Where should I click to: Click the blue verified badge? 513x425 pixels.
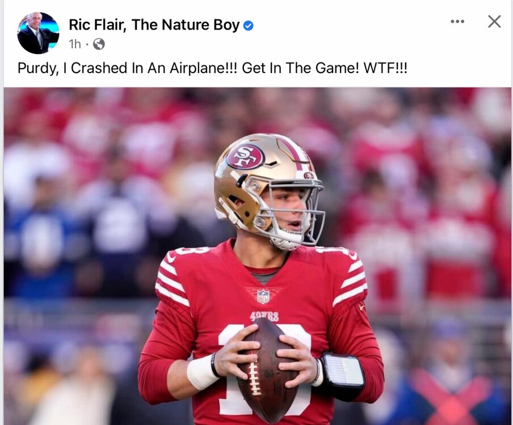coord(249,25)
